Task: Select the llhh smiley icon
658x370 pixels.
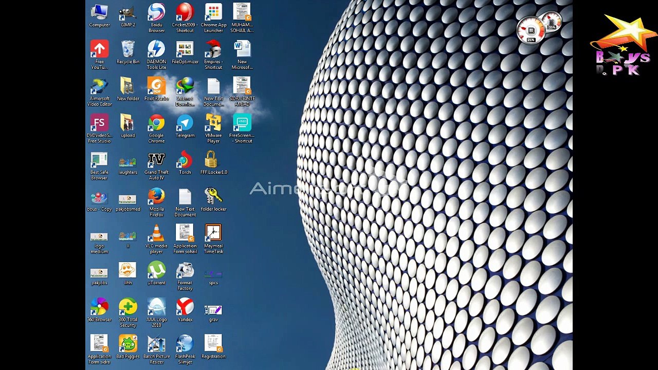Action: [127, 273]
